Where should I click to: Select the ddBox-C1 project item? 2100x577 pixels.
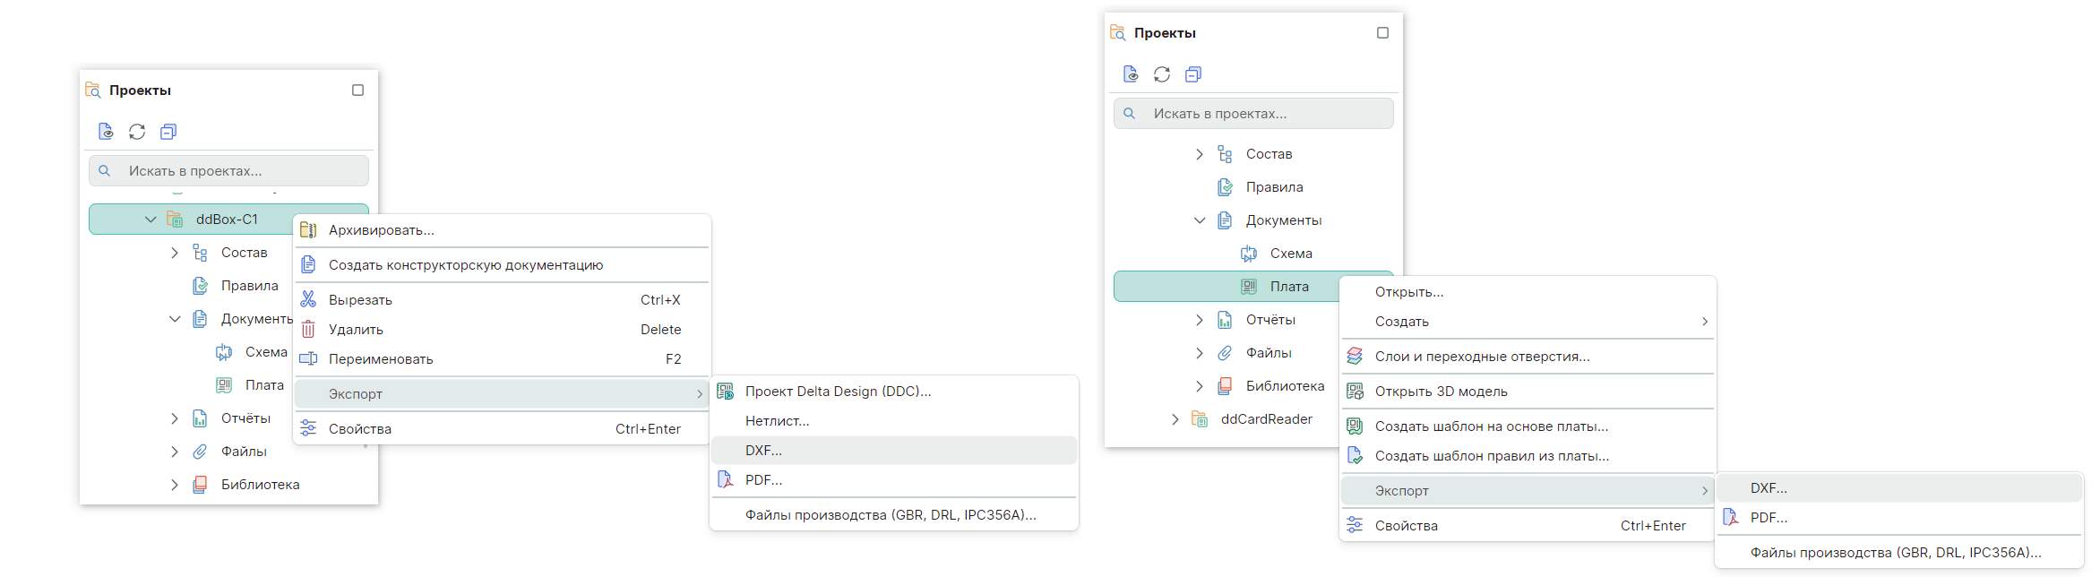tap(227, 220)
